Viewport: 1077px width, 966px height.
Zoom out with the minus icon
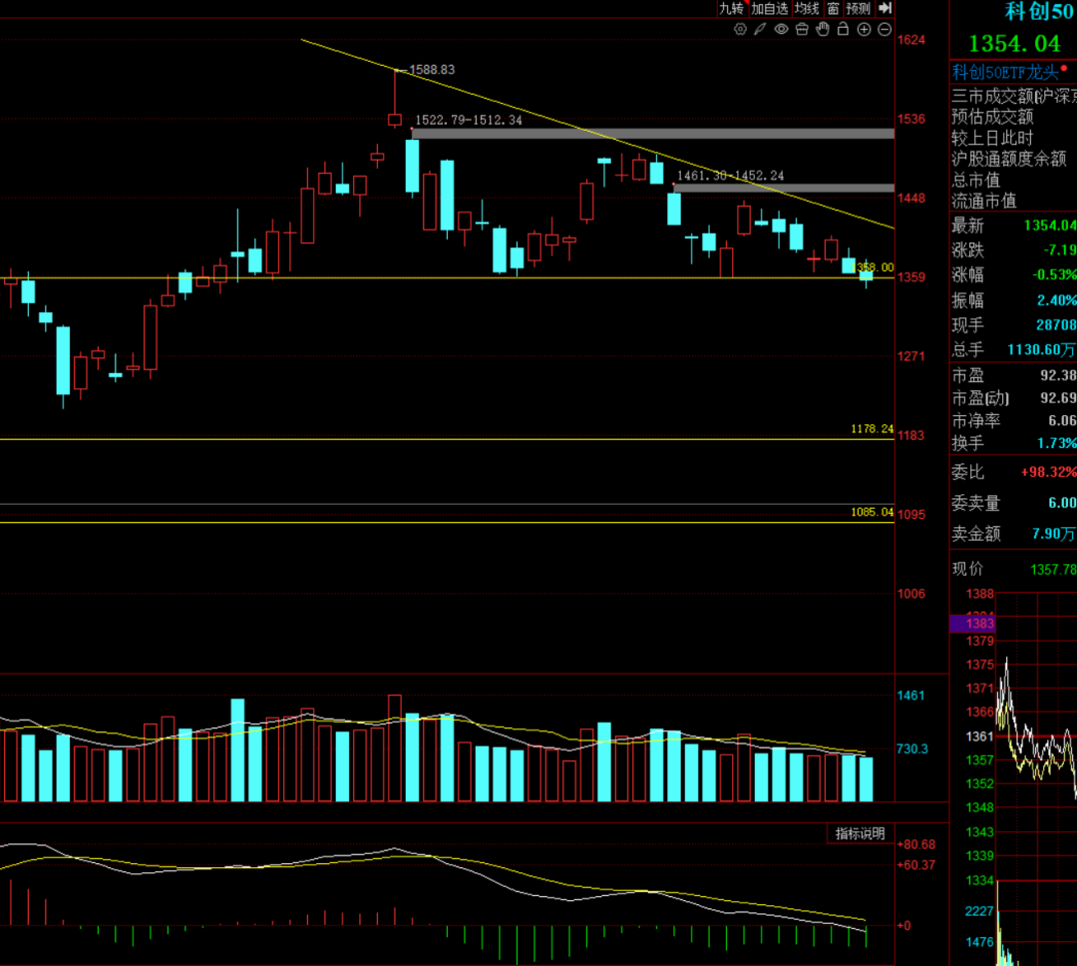point(885,29)
